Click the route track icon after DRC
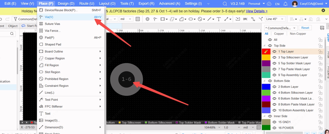 (253, 19)
